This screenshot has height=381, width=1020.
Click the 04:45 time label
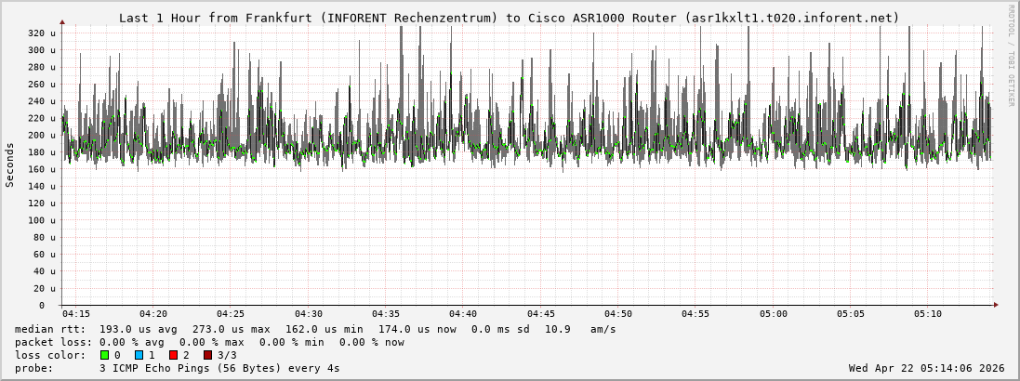click(x=540, y=314)
